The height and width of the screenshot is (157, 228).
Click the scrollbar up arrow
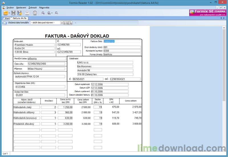click(x=224, y=28)
